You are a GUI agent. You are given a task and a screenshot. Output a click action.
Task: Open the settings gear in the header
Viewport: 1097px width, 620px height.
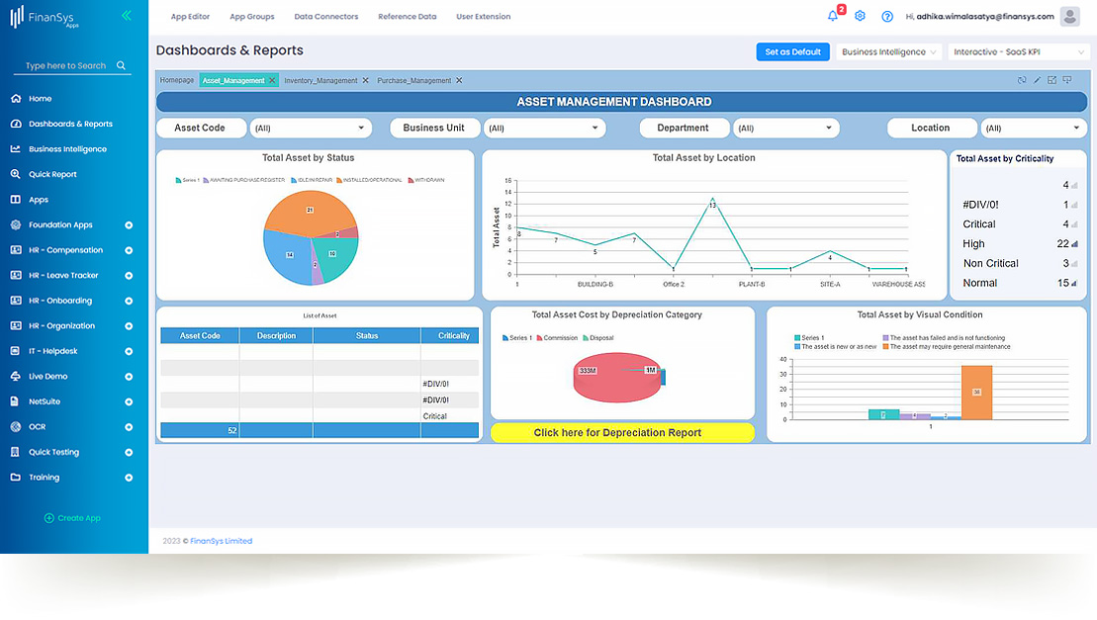pyautogui.click(x=860, y=16)
